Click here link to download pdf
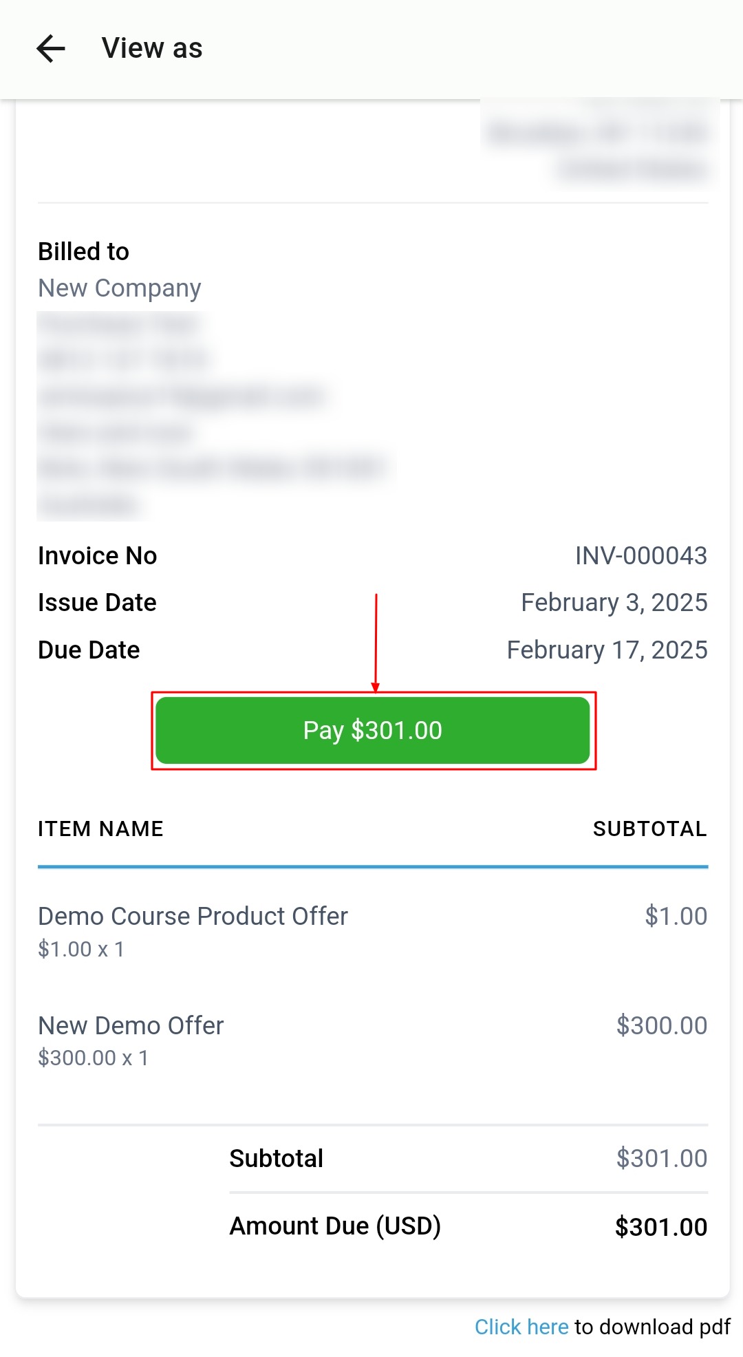Screen dimensions: 743x1357 pos(521,1327)
